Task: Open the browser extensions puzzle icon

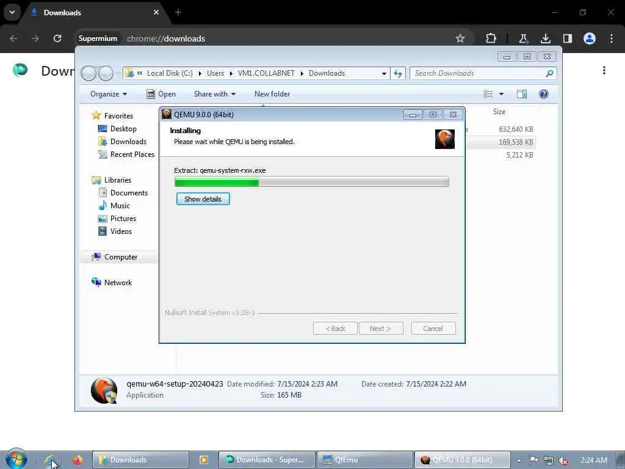Action: tap(491, 38)
